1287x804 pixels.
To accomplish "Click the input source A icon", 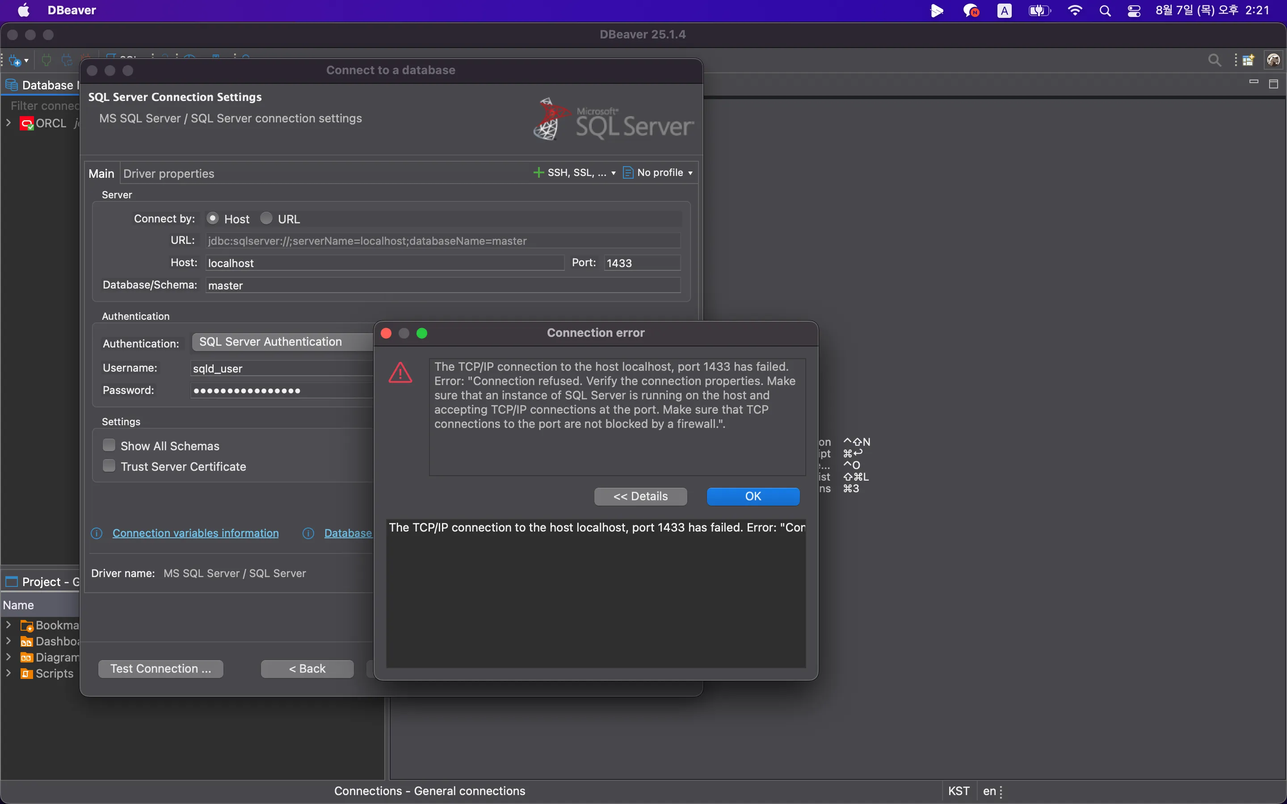I will click(1004, 11).
